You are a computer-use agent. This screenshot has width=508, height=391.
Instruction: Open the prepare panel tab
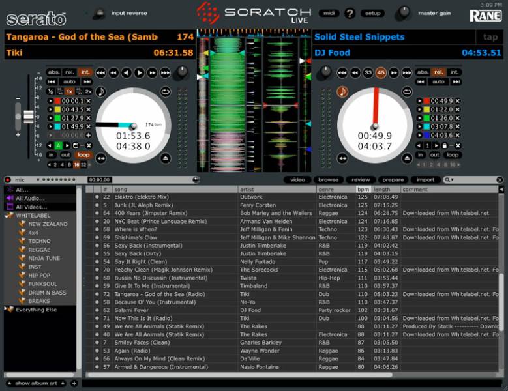[393, 180]
